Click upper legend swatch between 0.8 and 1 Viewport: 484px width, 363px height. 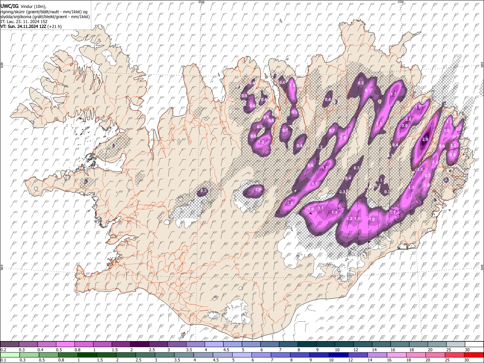(84, 344)
